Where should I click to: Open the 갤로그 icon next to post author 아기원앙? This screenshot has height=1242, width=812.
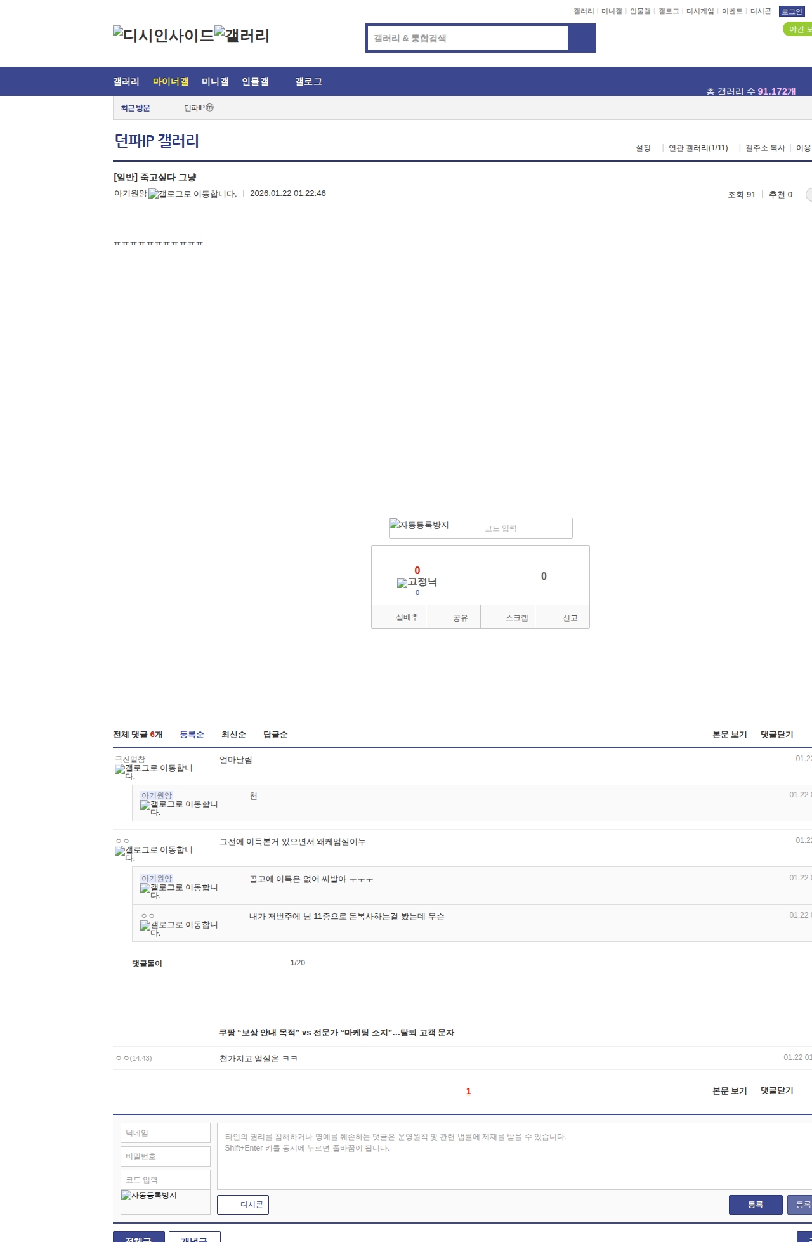[192, 194]
